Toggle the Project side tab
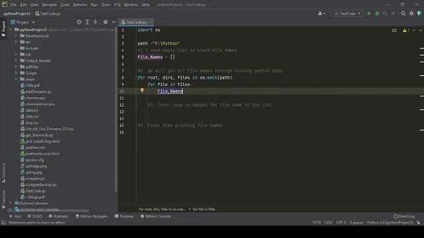Viewport: 424px width, 238px height. coord(3,28)
